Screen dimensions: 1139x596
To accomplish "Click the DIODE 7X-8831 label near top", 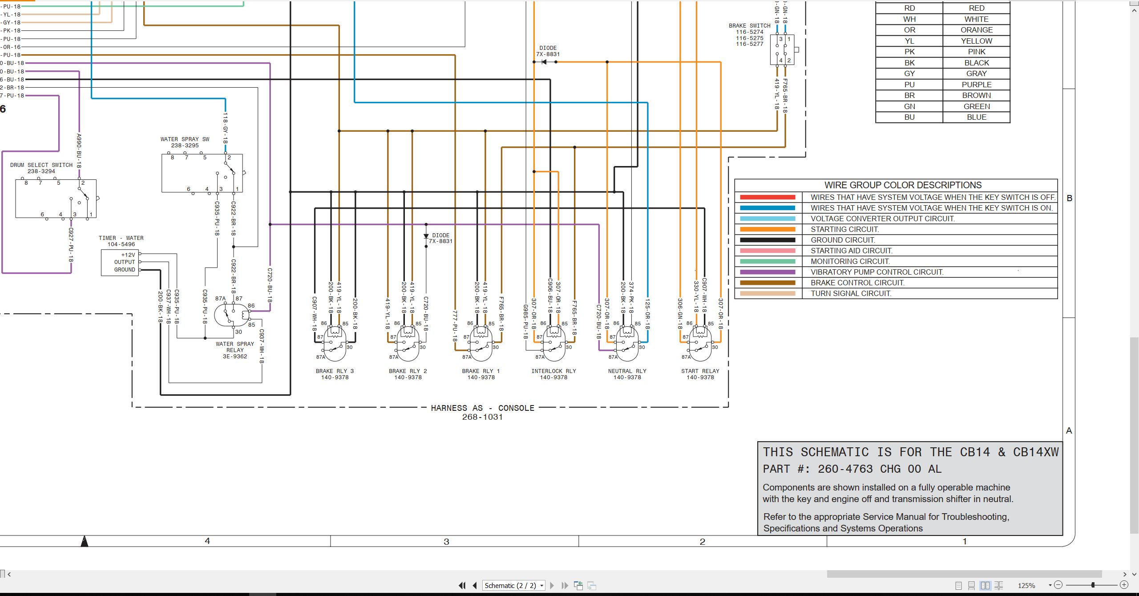I will [x=548, y=51].
